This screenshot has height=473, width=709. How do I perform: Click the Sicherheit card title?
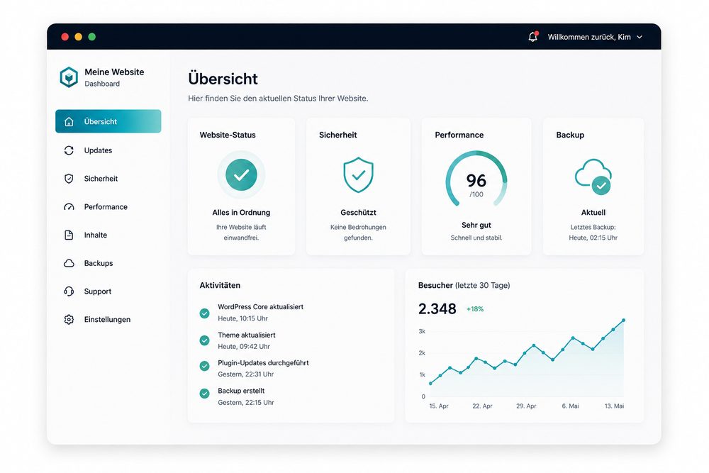tap(337, 135)
